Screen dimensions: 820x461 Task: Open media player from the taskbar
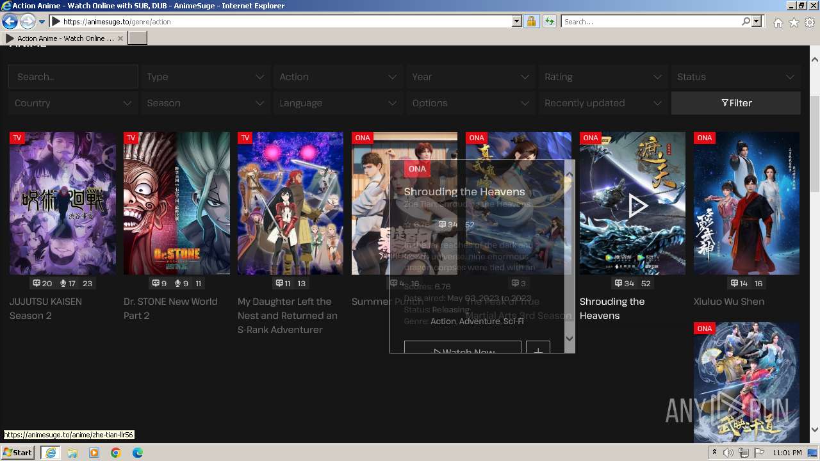[x=94, y=453]
